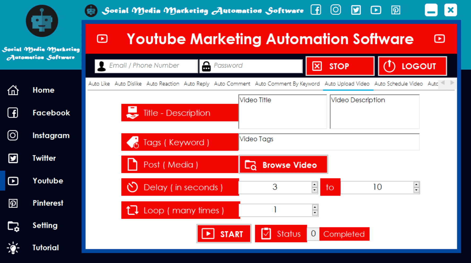Image resolution: width=471 pixels, height=263 pixels.
Task: Click the Browse Video button
Action: (283, 165)
